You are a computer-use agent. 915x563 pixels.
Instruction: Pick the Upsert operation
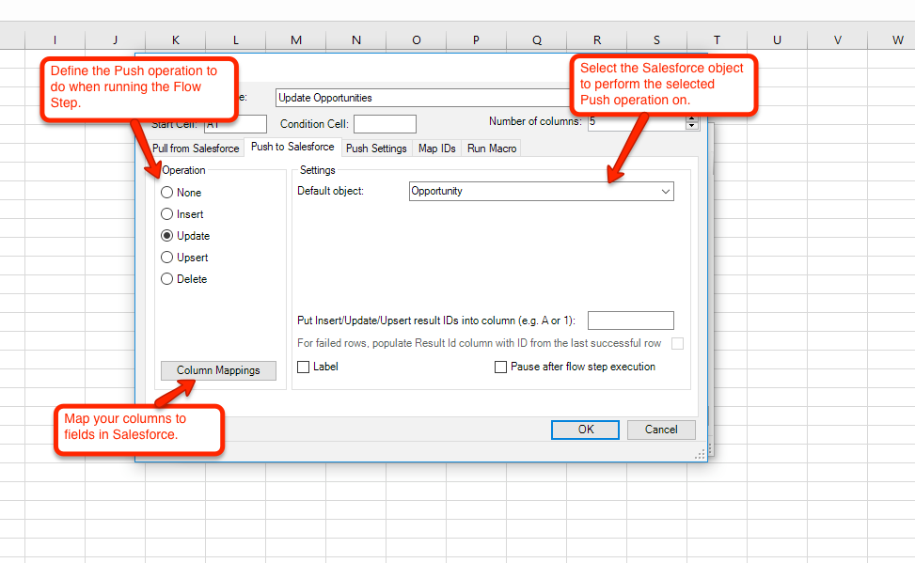(166, 258)
